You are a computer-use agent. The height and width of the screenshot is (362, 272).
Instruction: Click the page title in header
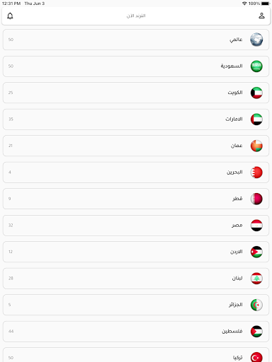[x=136, y=16]
